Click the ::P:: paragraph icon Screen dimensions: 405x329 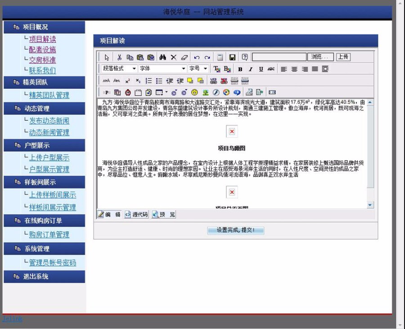(107, 92)
